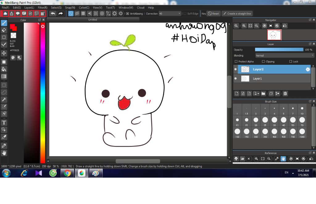Switch to the Untitled canvas tab
316x204 pixels.
click(x=93, y=20)
